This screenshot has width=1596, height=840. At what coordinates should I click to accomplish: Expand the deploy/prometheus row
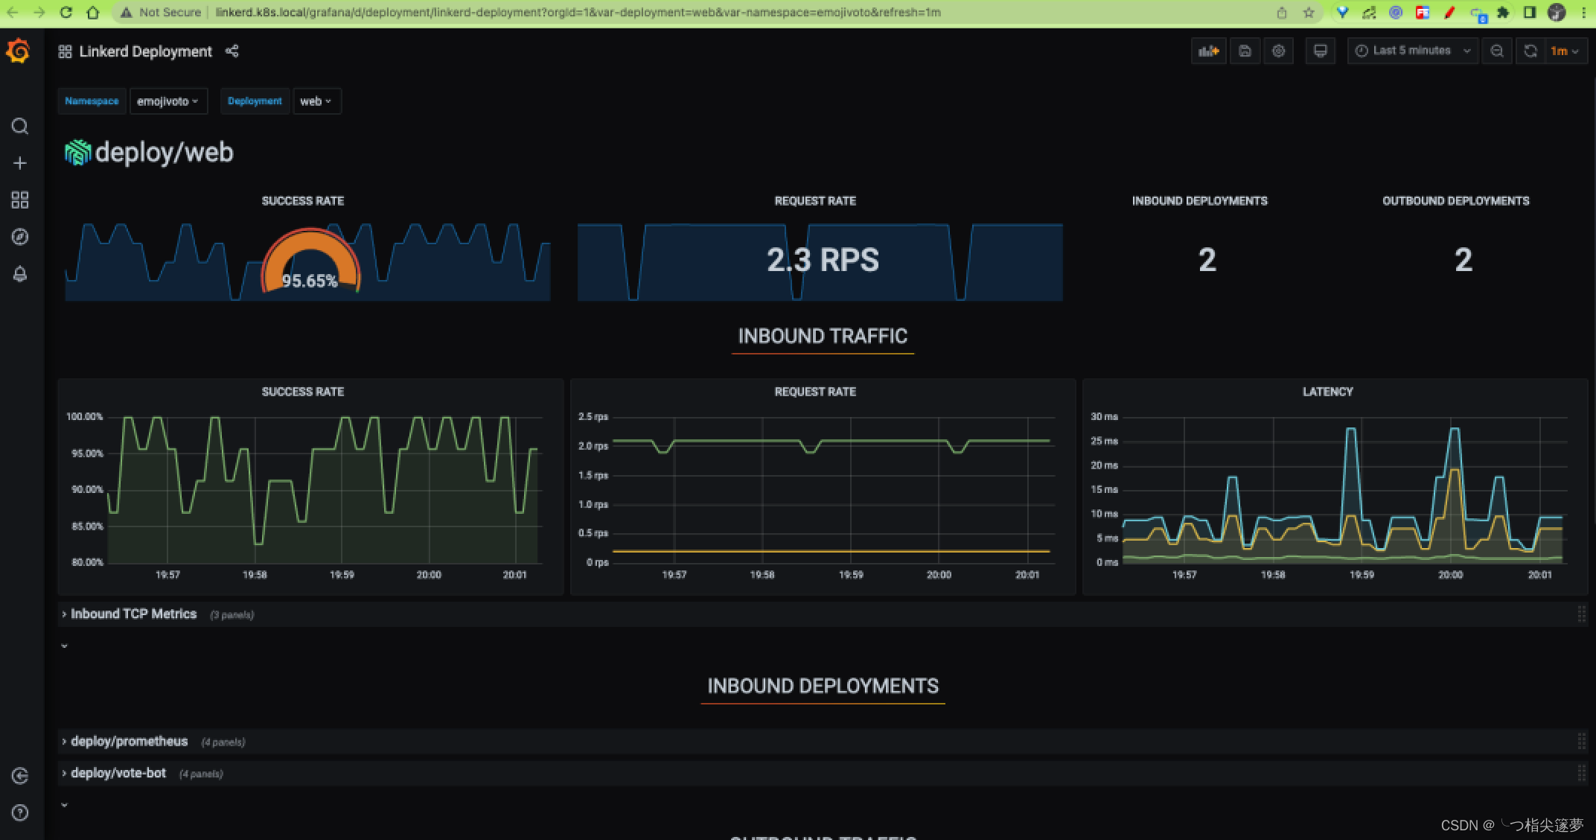129,742
